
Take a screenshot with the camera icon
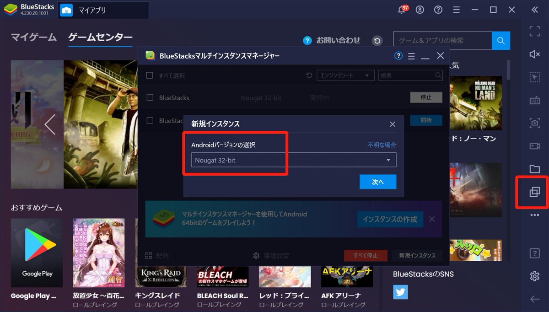click(x=534, y=123)
